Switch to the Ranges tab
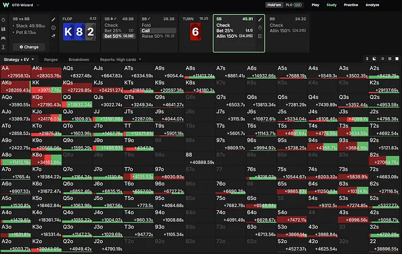Image resolution: width=402 pixels, height=254 pixels. pyautogui.click(x=51, y=60)
